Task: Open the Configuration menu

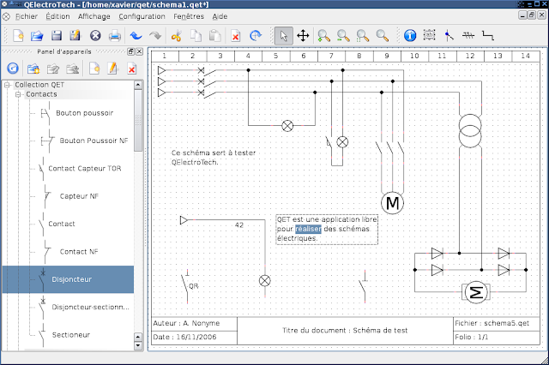Action: click(x=142, y=16)
